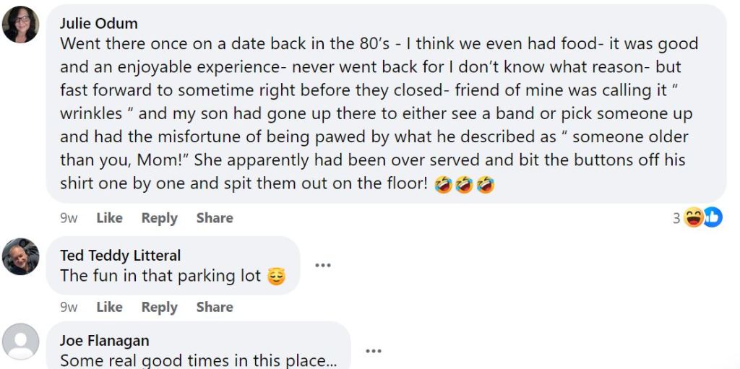Image resolution: width=740 pixels, height=369 pixels.
Task: Click Julie Odum's profile picture
Action: [x=21, y=25]
